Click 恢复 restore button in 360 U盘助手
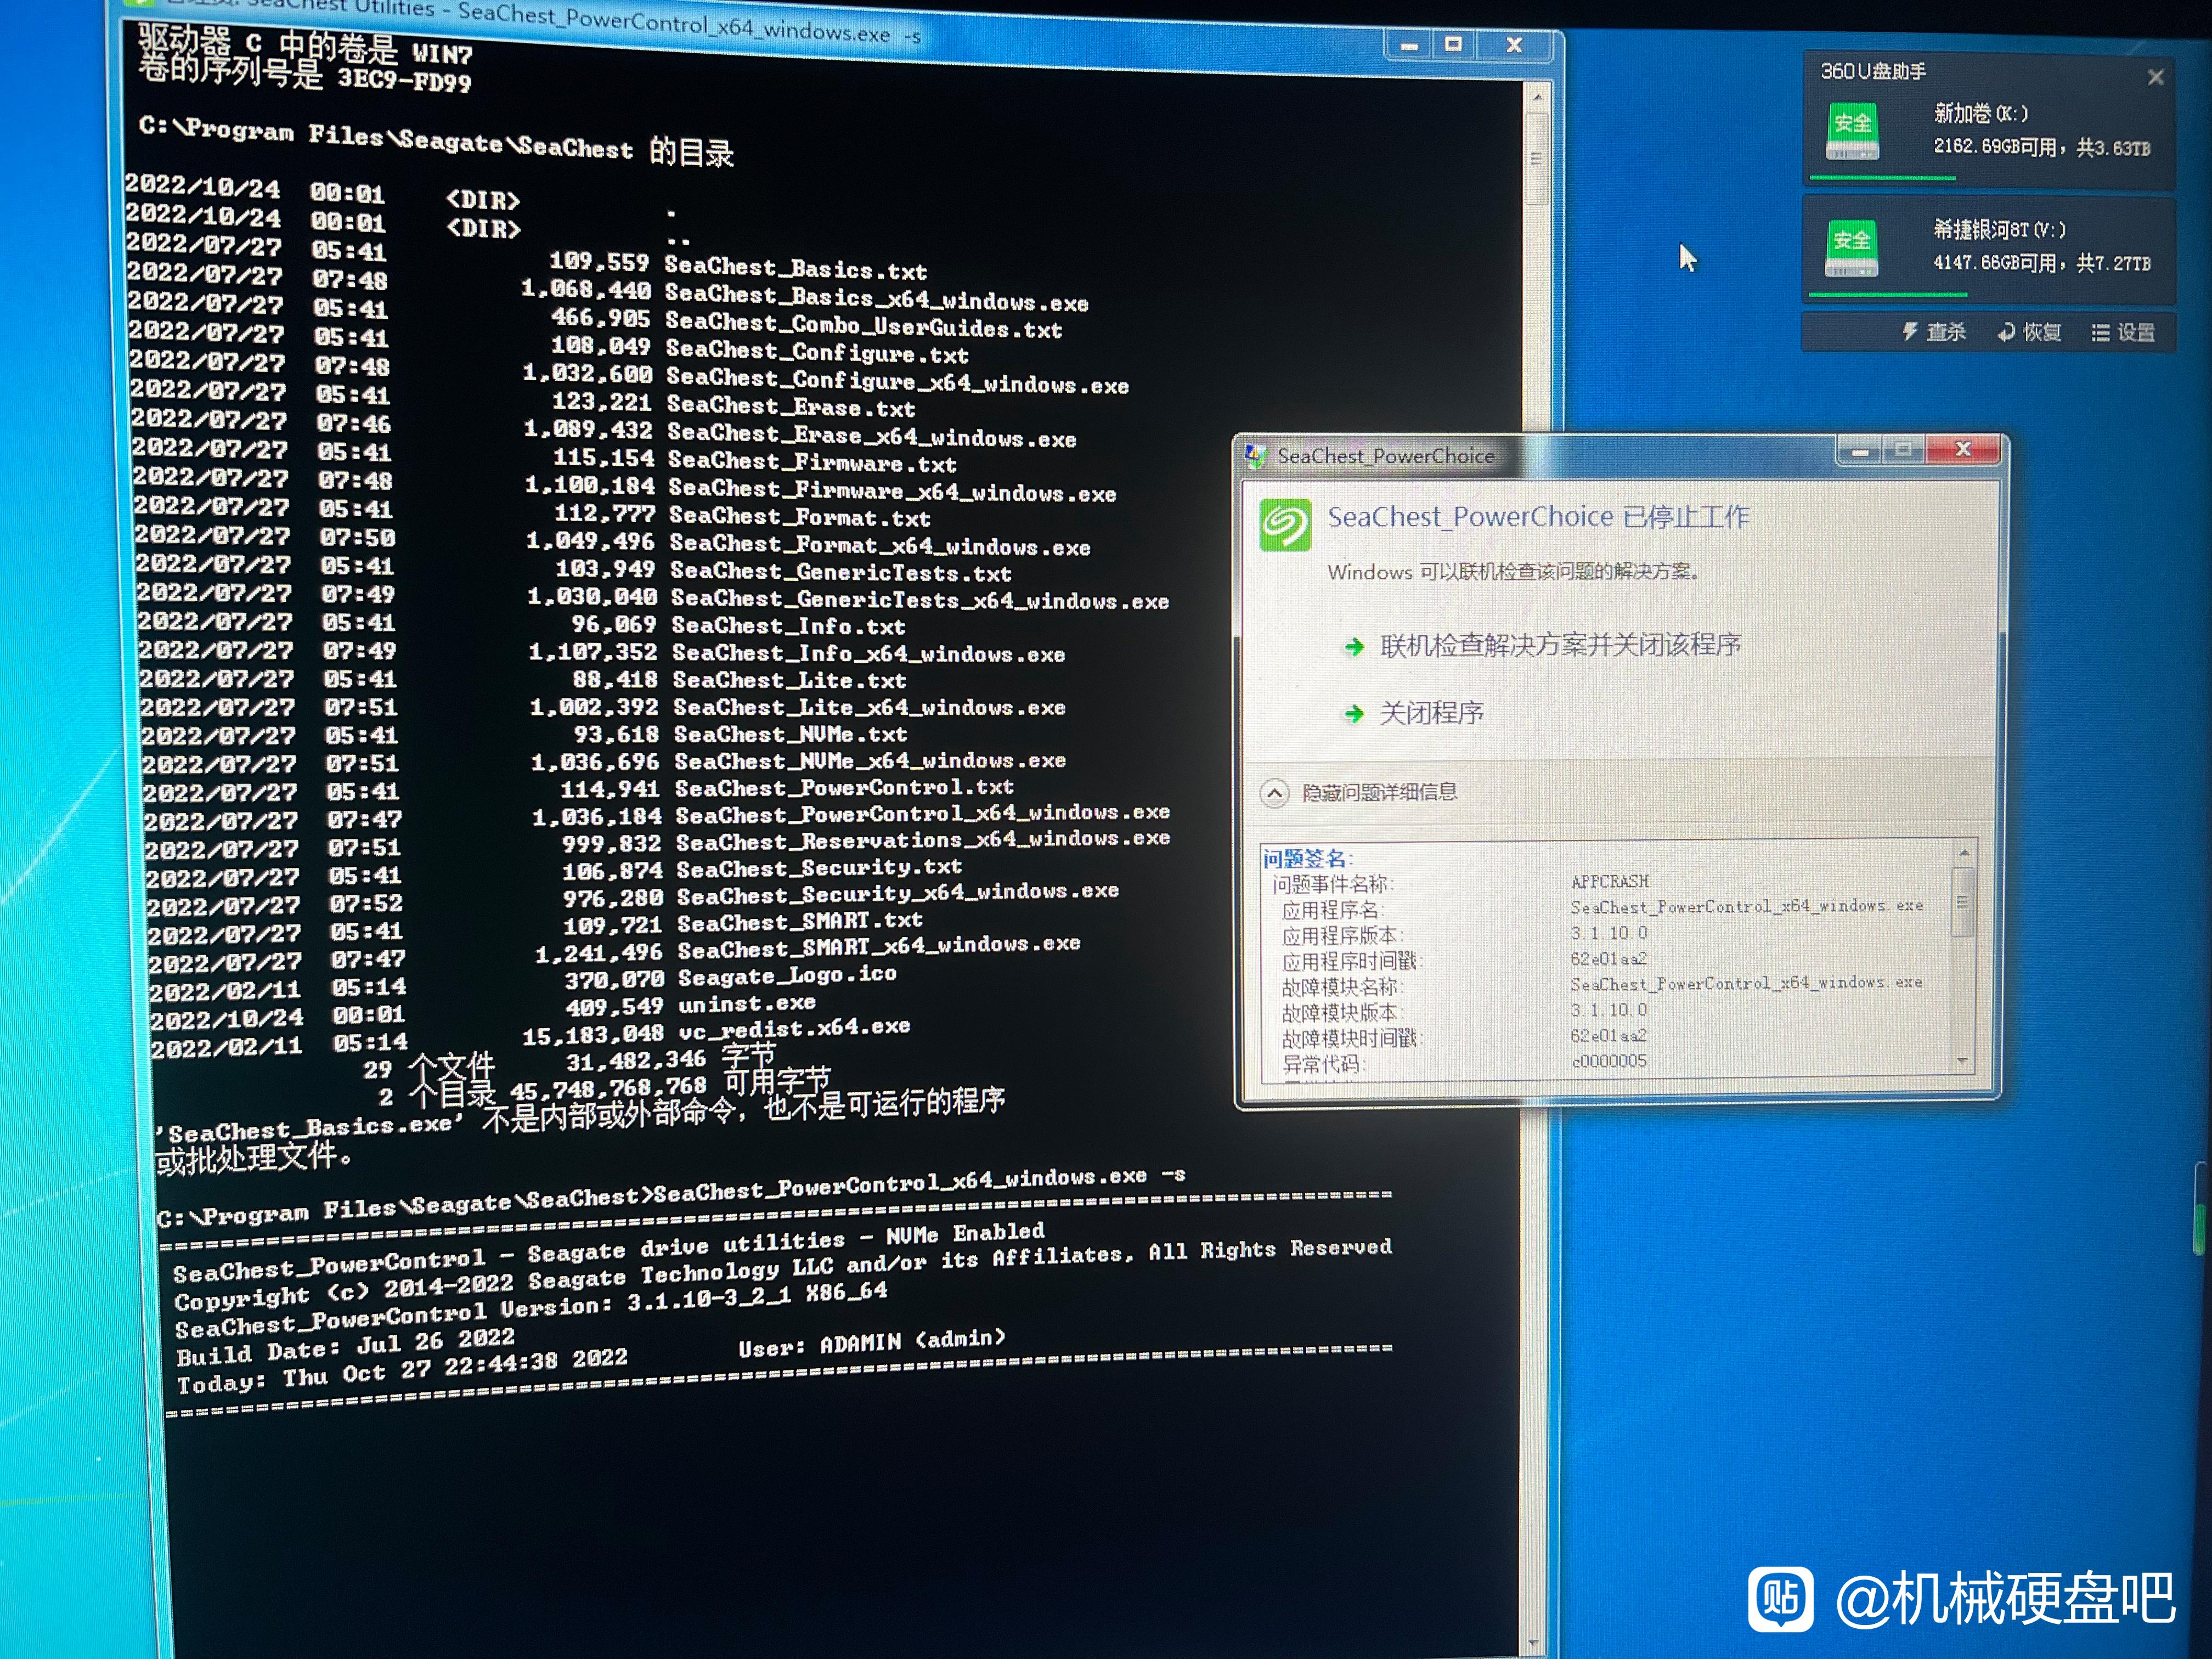2212x1659 pixels. [2030, 332]
